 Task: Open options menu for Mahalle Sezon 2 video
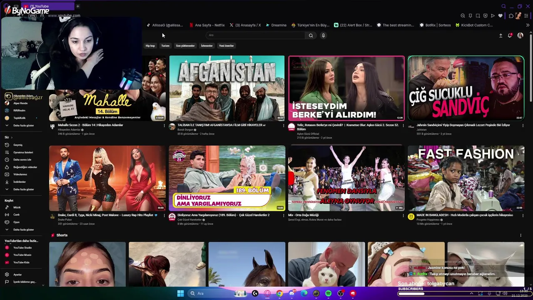[x=164, y=125]
